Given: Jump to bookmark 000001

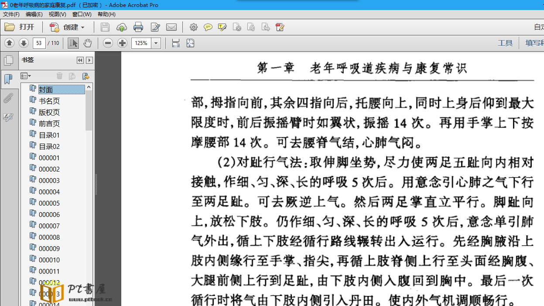Looking at the screenshot, I should (49, 158).
